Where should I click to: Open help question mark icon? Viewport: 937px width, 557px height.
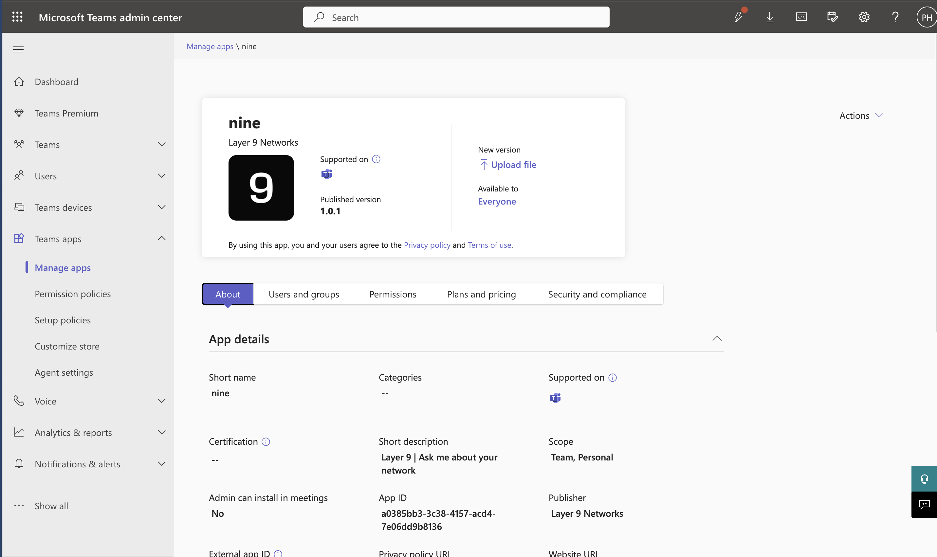895,17
